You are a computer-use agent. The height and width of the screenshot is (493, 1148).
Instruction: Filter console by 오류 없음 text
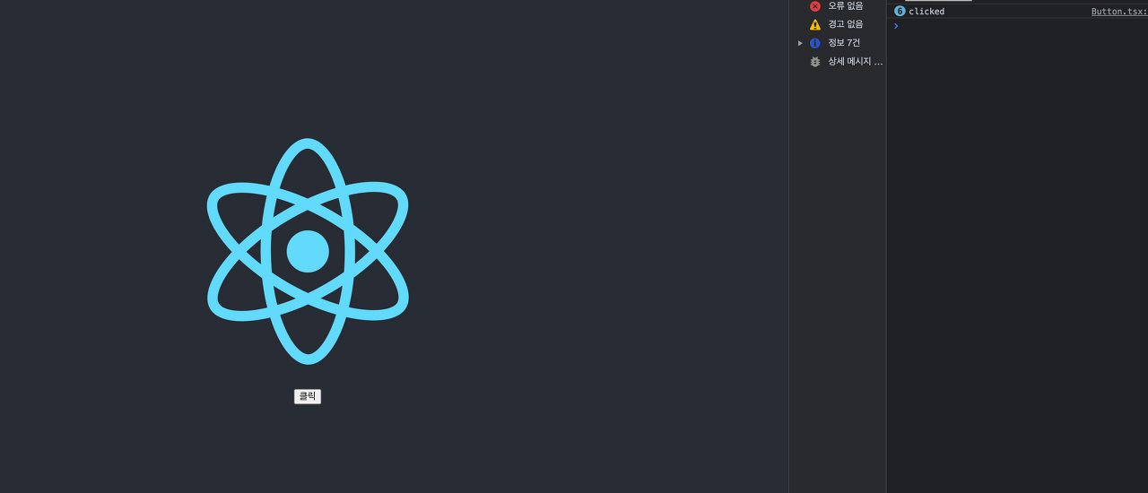click(x=846, y=6)
